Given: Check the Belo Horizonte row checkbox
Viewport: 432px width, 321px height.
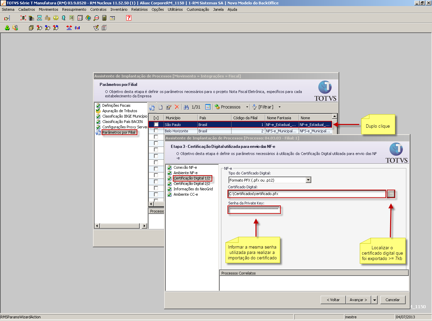Looking at the screenshot, I should [x=156, y=131].
